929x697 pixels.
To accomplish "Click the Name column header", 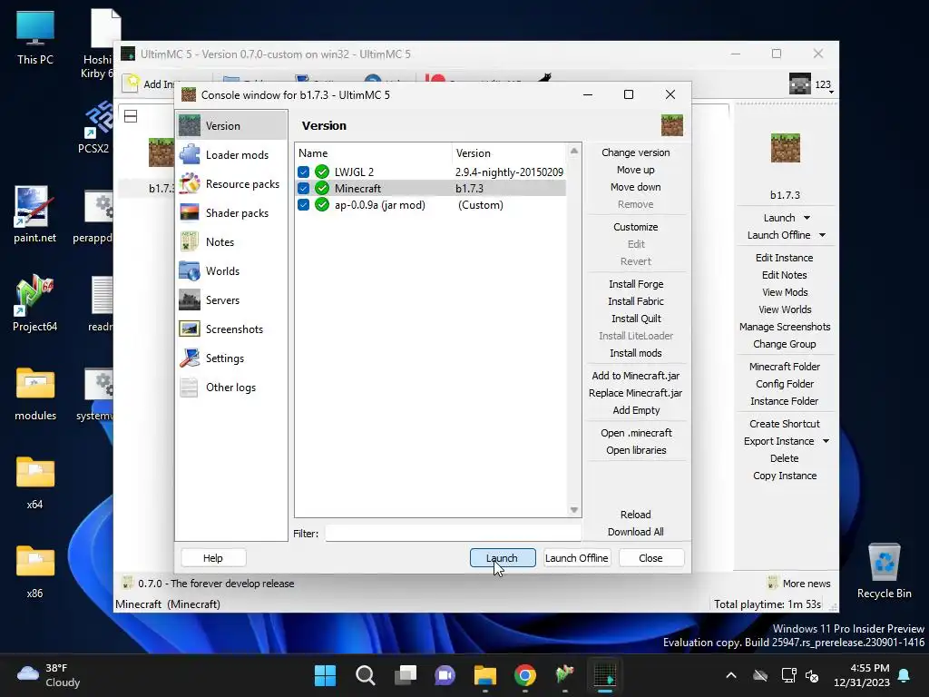I will click(x=373, y=152).
